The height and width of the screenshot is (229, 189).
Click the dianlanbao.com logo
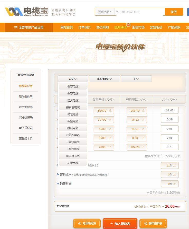[x=26, y=12]
